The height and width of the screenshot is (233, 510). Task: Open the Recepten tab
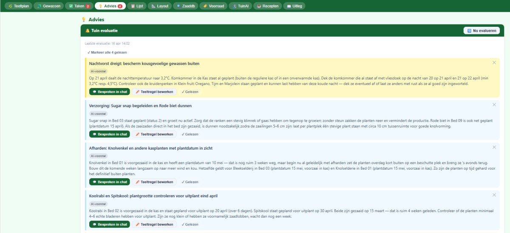pyautogui.click(x=268, y=6)
